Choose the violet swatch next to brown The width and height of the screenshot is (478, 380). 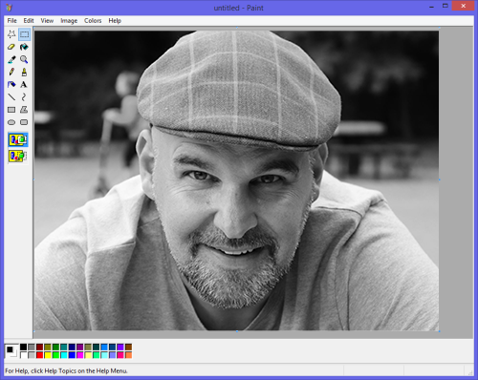[x=120, y=347]
